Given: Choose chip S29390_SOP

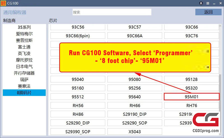Looking at the screenshot, I should (x=78, y=132).
